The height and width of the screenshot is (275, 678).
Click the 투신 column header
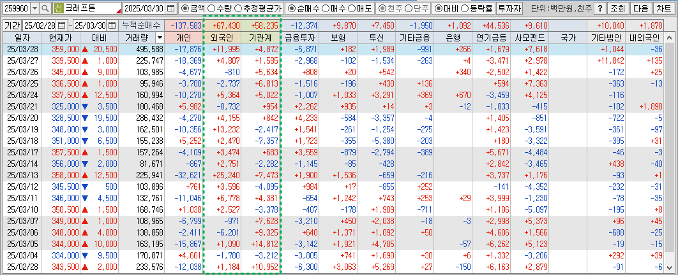pos(377,38)
